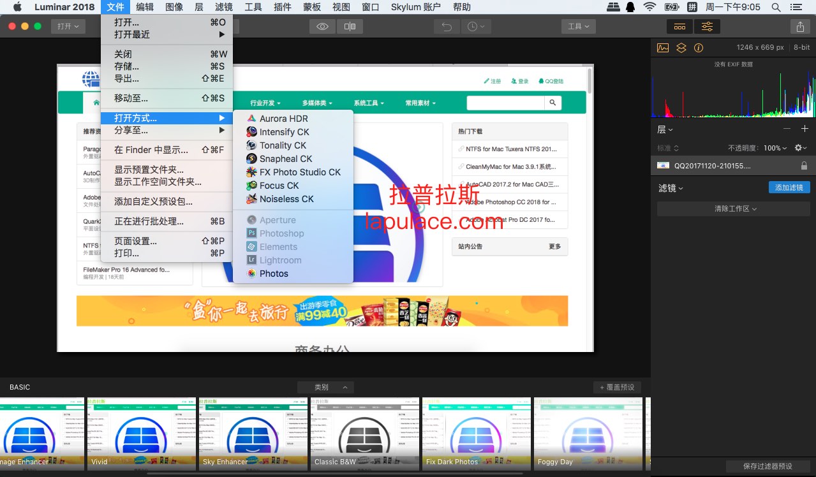Choose 打印... menu item
Screen dimensions: 816x477
click(167, 253)
